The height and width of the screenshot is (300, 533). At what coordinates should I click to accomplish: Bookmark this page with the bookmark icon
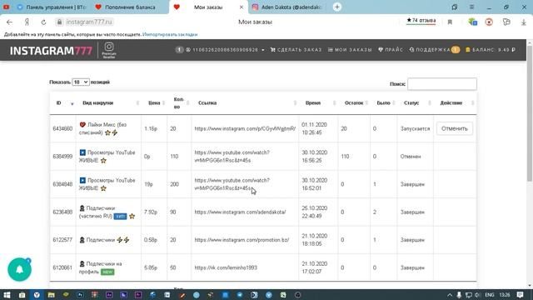coord(450,22)
